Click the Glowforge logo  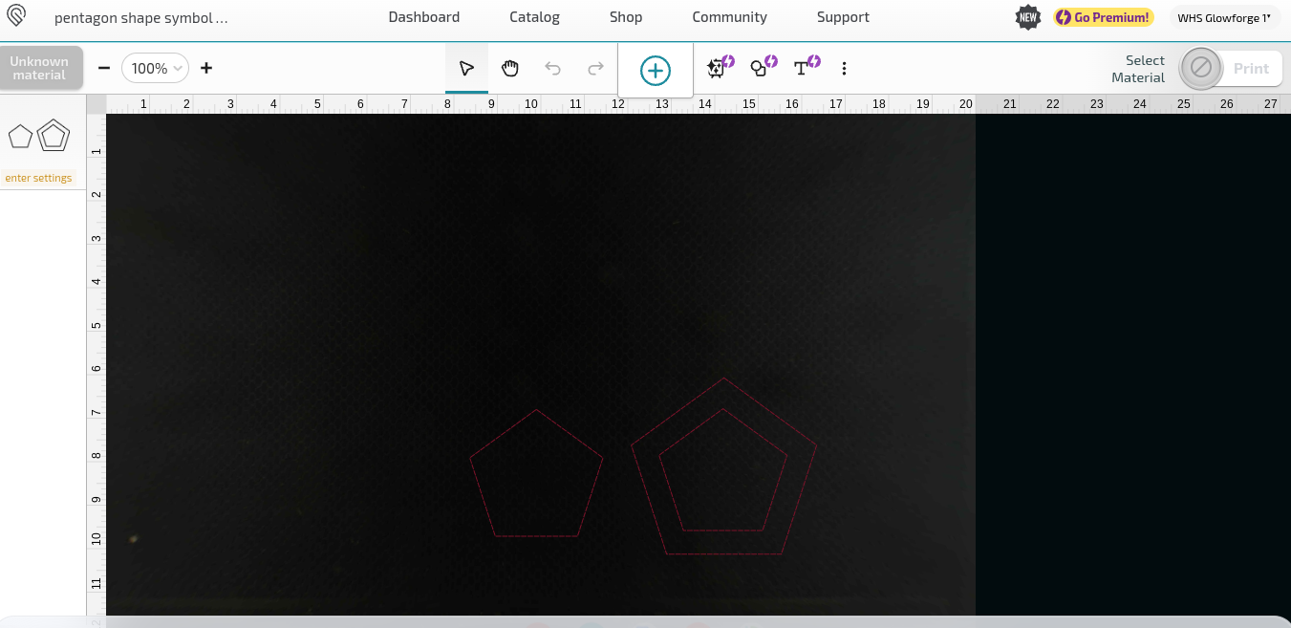point(15,16)
